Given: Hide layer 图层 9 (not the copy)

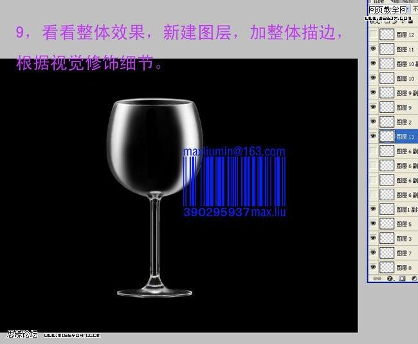Looking at the screenshot, I should pos(373,107).
